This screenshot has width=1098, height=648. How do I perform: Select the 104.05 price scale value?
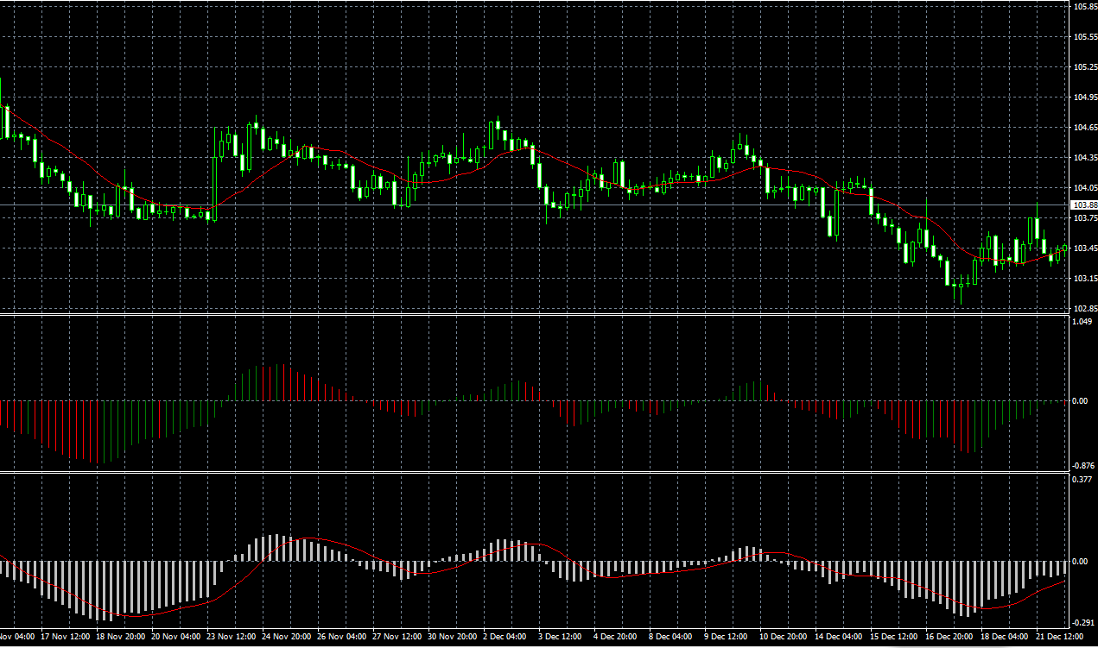click(x=1085, y=188)
